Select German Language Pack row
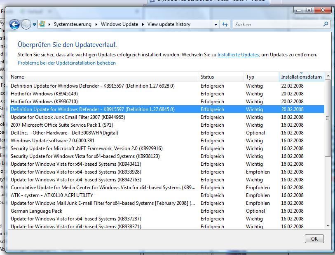 click(167, 211)
